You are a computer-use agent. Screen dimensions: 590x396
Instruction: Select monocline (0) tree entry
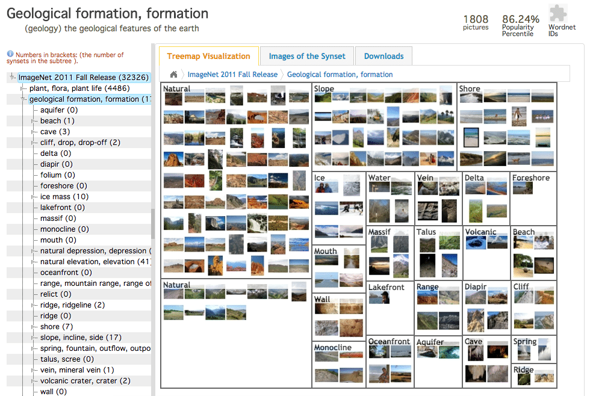click(x=64, y=229)
